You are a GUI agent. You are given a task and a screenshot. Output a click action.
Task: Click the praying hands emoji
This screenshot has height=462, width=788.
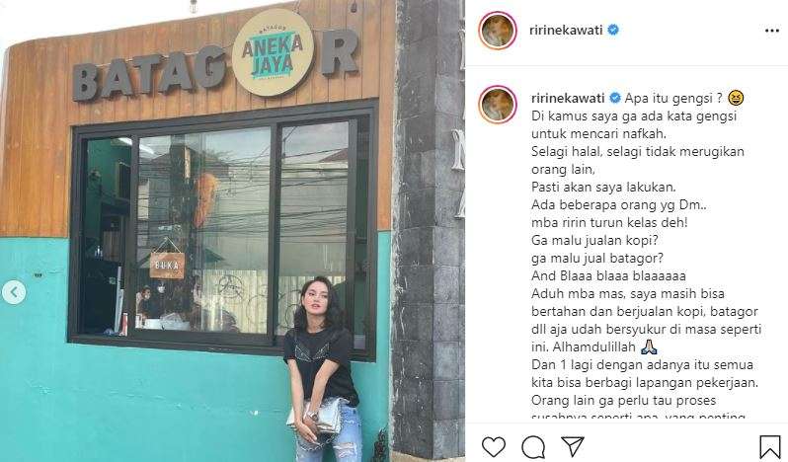(x=650, y=346)
